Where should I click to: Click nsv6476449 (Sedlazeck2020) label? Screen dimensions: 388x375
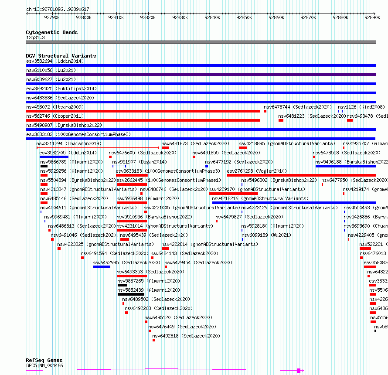pos(182,327)
